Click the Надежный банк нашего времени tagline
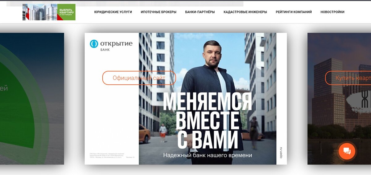The height and width of the screenshot is (175, 371). pyautogui.click(x=207, y=155)
